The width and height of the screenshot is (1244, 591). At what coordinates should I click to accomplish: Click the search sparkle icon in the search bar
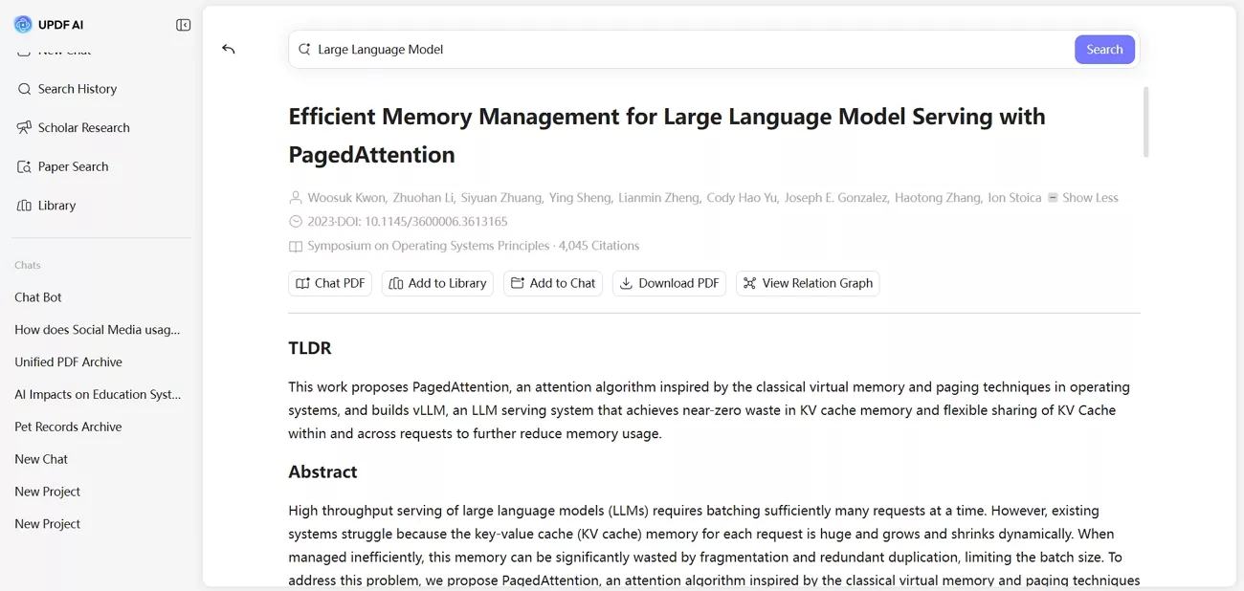[x=304, y=50]
